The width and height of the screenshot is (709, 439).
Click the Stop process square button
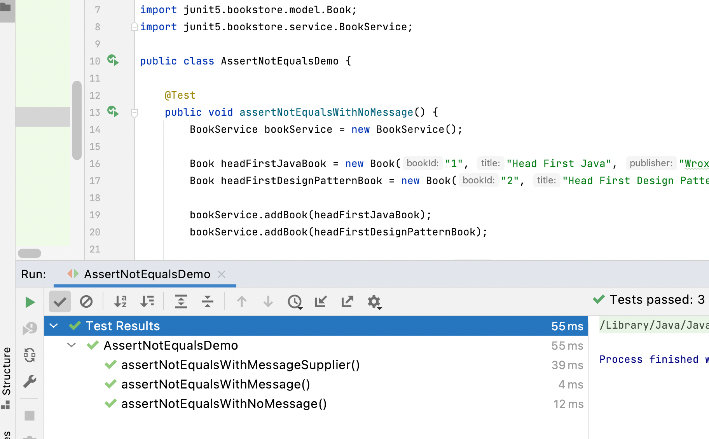pos(30,416)
